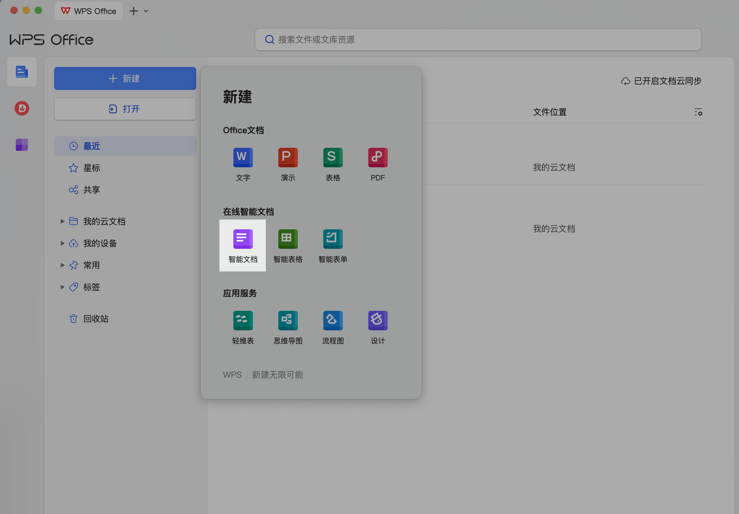739x514 pixels.
Task: Launch the 思维导图 mind map app
Action: [288, 321]
